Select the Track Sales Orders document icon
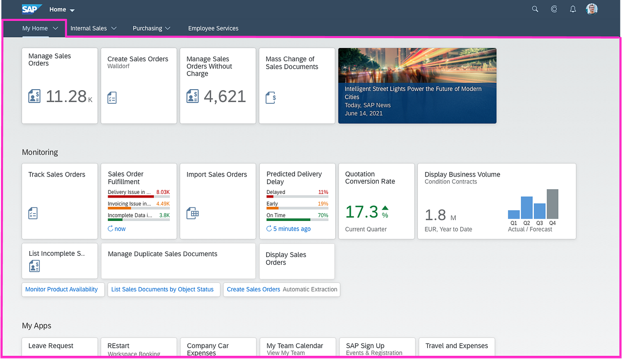Viewport: 622px width, 360px height. tap(33, 213)
